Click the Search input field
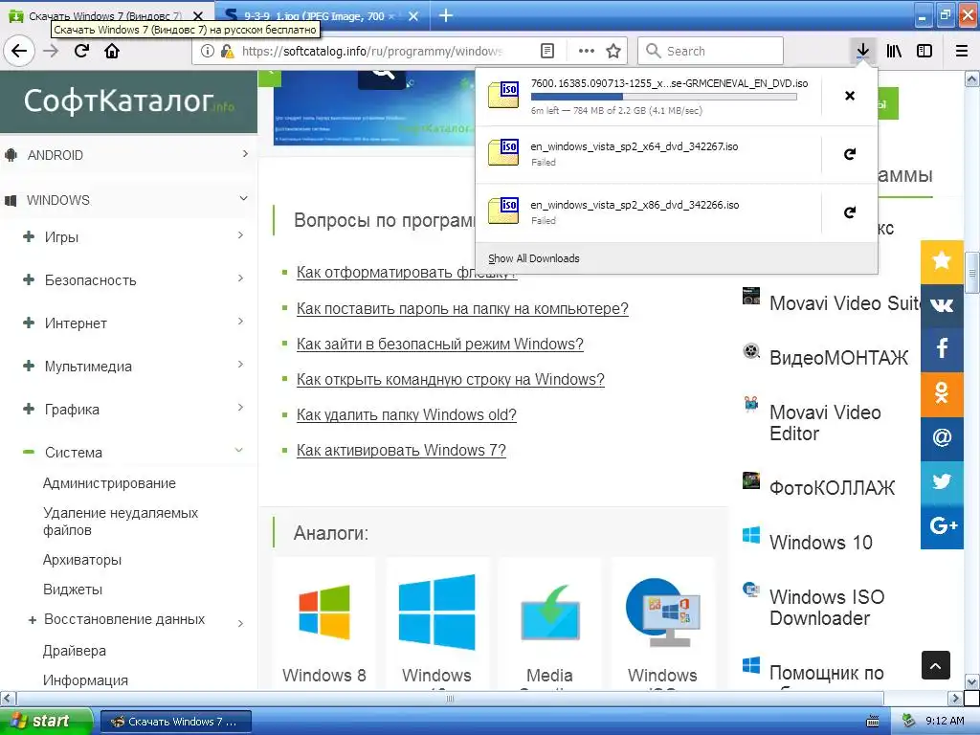Viewport: 980px width, 735px height. tap(711, 52)
